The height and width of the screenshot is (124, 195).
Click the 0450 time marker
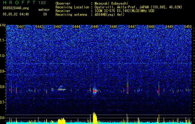[x=188, y=27]
